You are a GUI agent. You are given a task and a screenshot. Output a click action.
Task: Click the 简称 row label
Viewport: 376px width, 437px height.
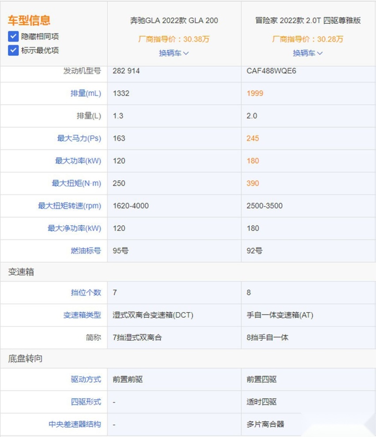(94, 338)
